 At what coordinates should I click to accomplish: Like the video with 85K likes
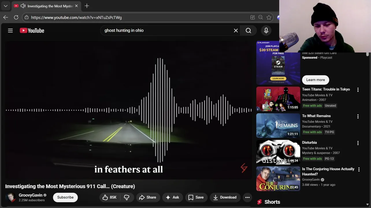pos(109,197)
